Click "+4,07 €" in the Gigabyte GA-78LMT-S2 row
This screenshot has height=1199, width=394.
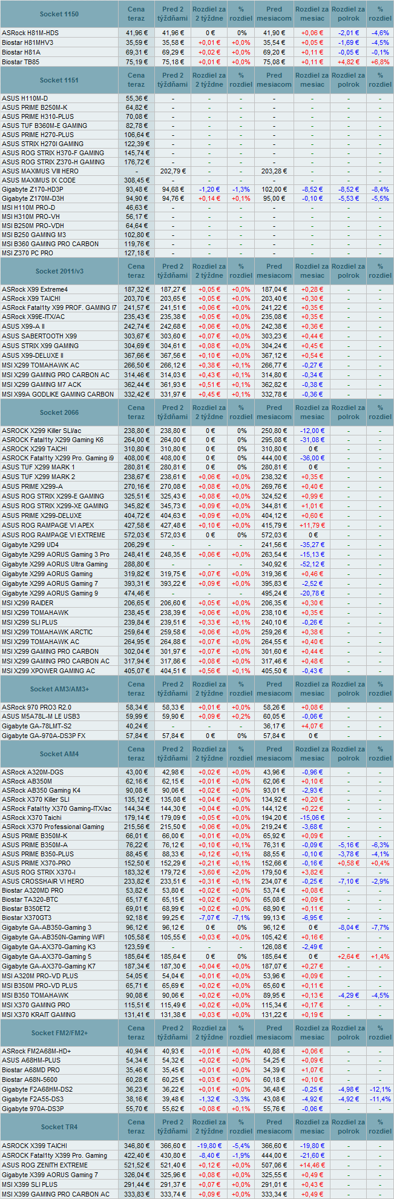click(312, 726)
